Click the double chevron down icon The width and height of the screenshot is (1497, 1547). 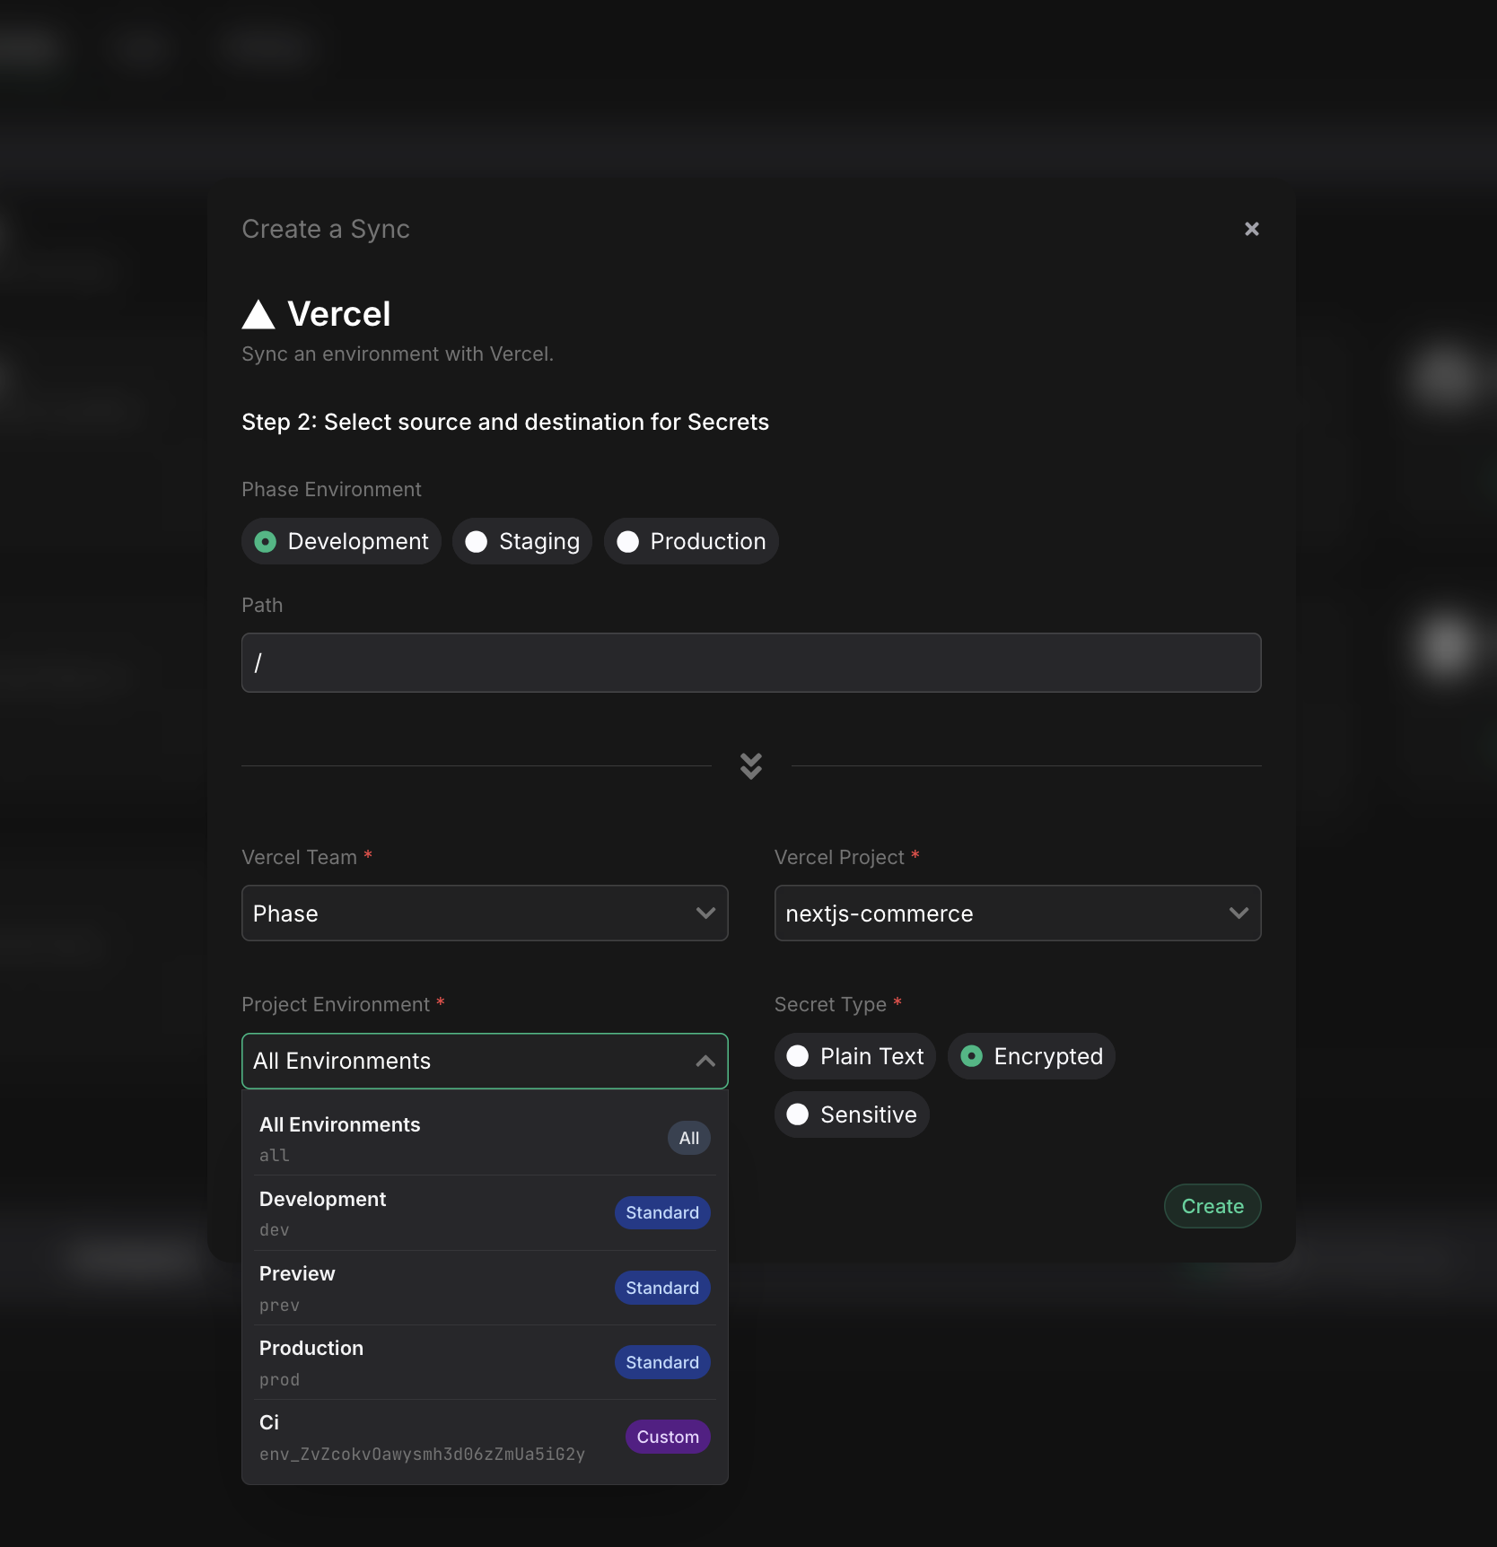(x=751, y=765)
